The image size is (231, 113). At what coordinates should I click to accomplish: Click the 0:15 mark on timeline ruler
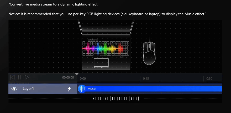tap(146, 78)
